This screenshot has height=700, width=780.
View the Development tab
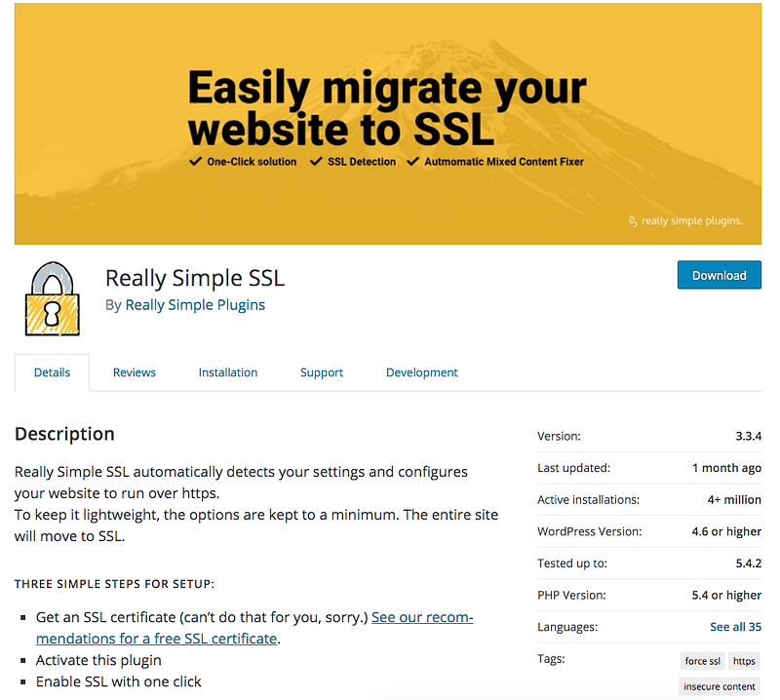[x=422, y=372]
